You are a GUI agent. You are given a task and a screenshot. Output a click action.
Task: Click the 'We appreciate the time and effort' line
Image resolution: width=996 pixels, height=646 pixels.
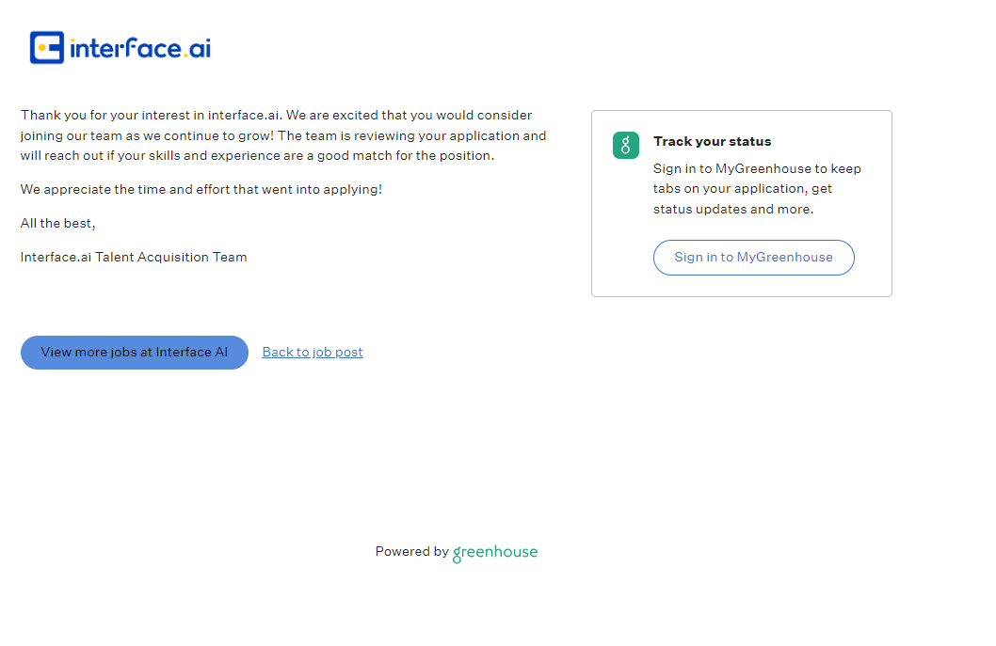pos(201,190)
